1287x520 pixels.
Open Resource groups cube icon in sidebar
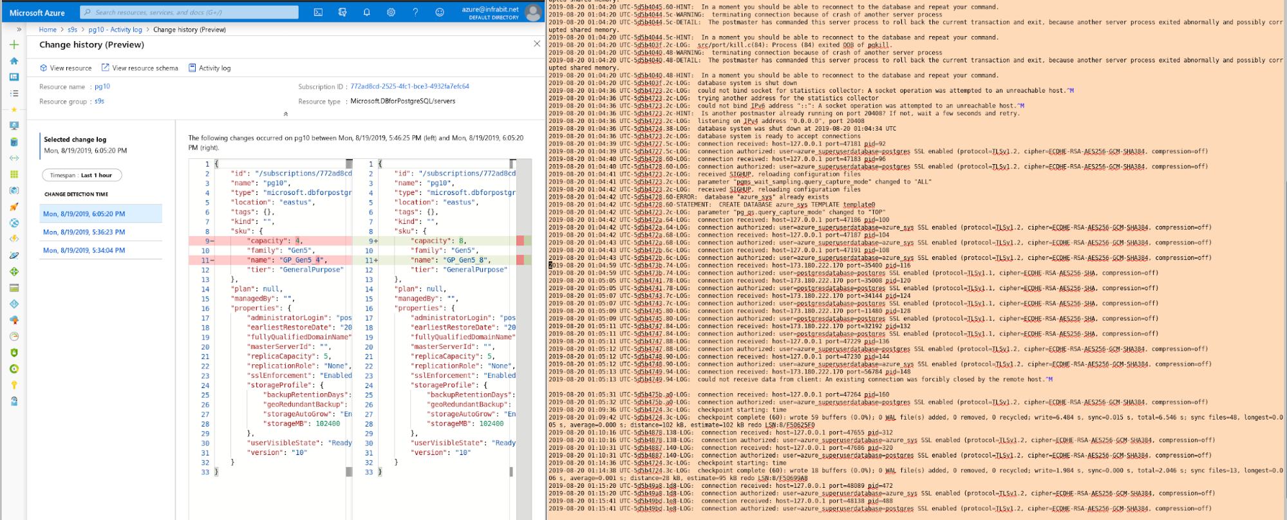pos(14,190)
